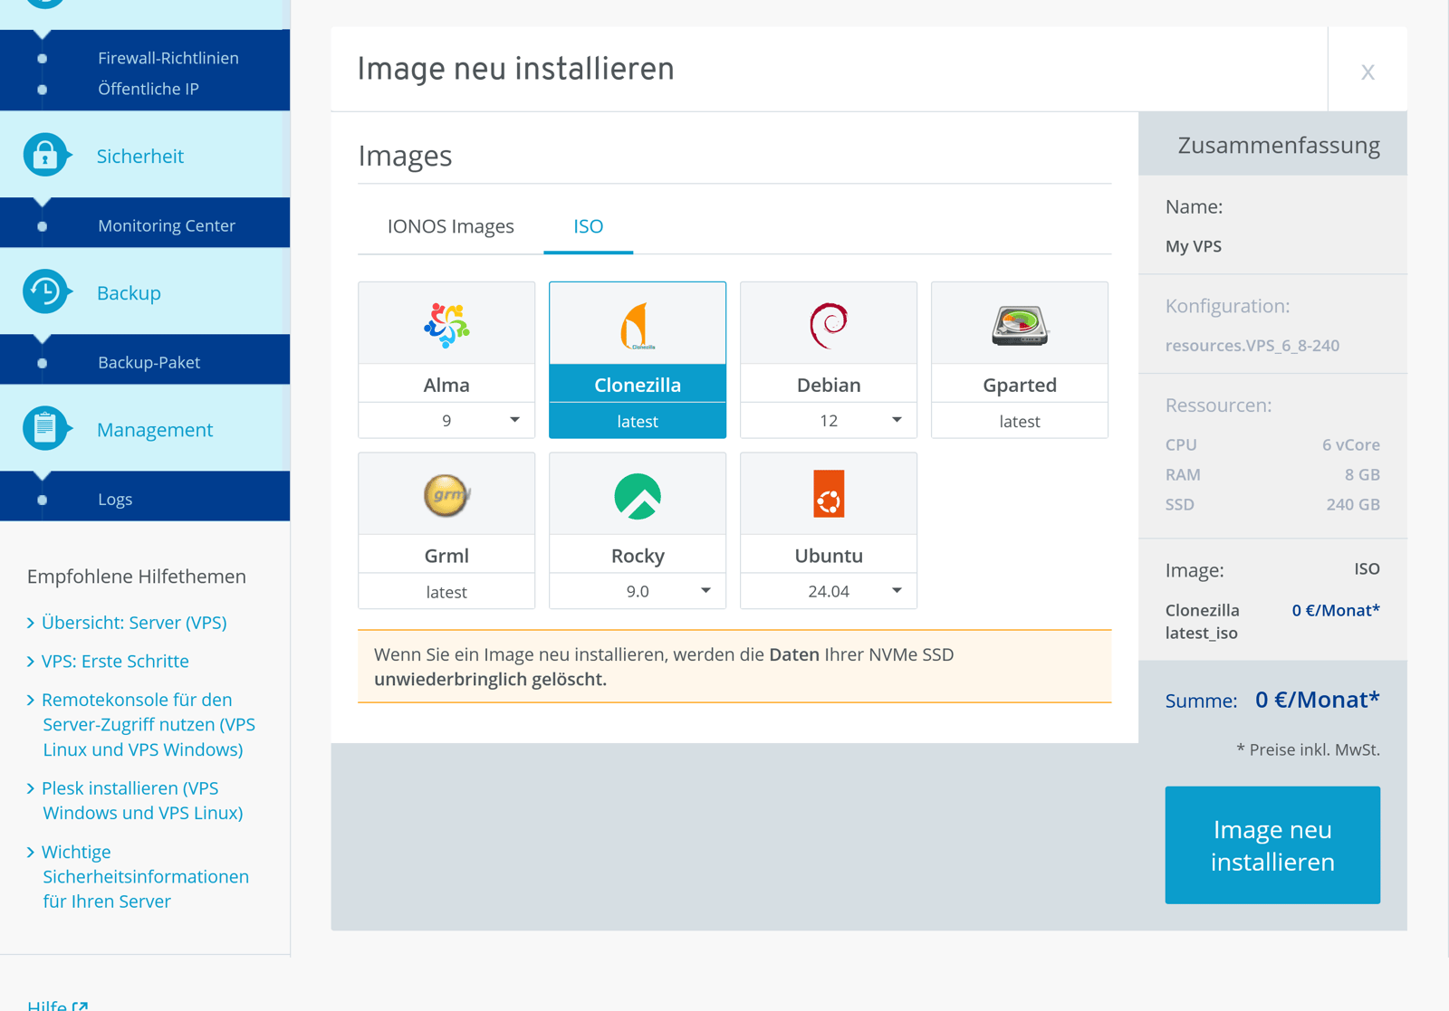The height and width of the screenshot is (1011, 1449).
Task: Open the Sicherheit padlock icon in the sidebar
Action: click(46, 154)
